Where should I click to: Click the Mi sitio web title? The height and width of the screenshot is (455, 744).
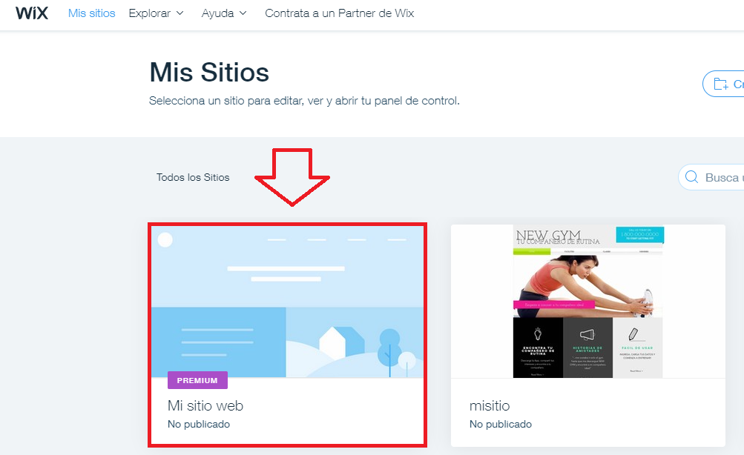(205, 405)
